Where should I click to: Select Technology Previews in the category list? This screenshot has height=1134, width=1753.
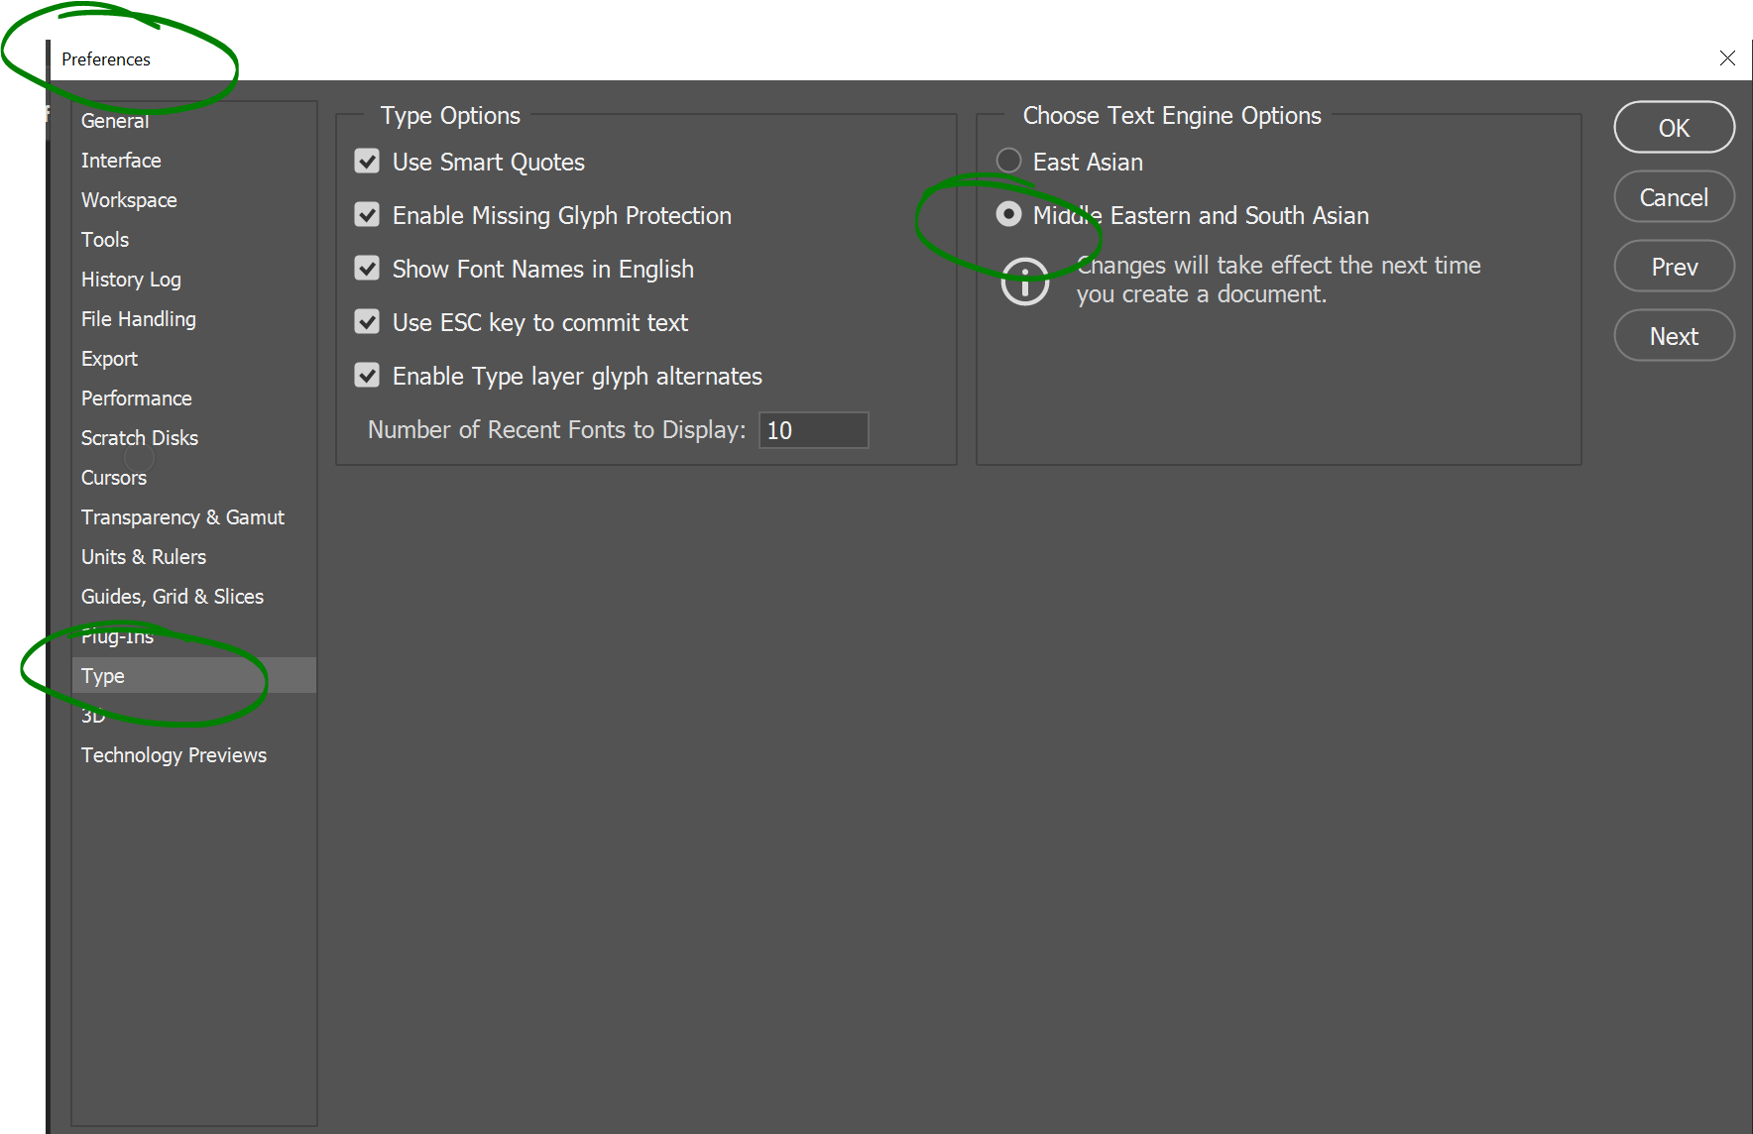[x=174, y=755]
